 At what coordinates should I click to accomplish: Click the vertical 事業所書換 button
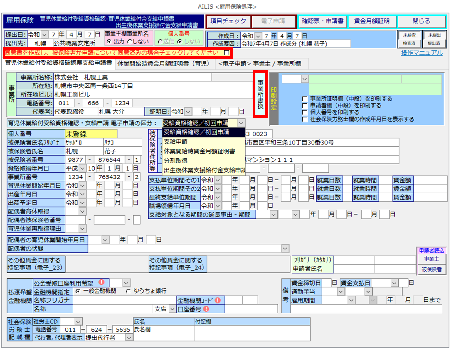click(260, 94)
